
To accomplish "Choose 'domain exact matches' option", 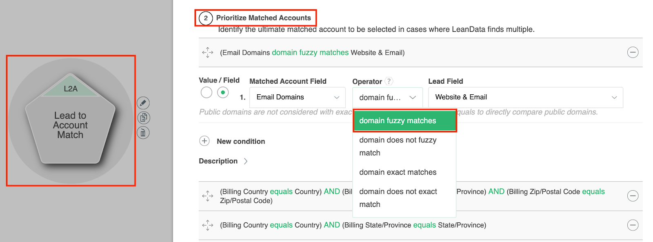I will [398, 172].
